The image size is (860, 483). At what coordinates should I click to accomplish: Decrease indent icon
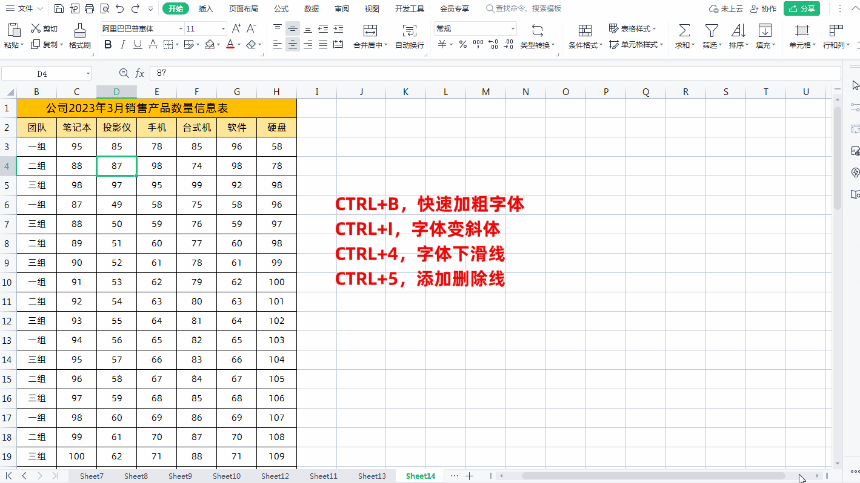[323, 28]
